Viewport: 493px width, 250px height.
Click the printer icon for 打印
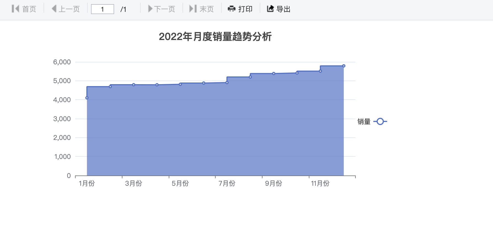[x=232, y=9]
